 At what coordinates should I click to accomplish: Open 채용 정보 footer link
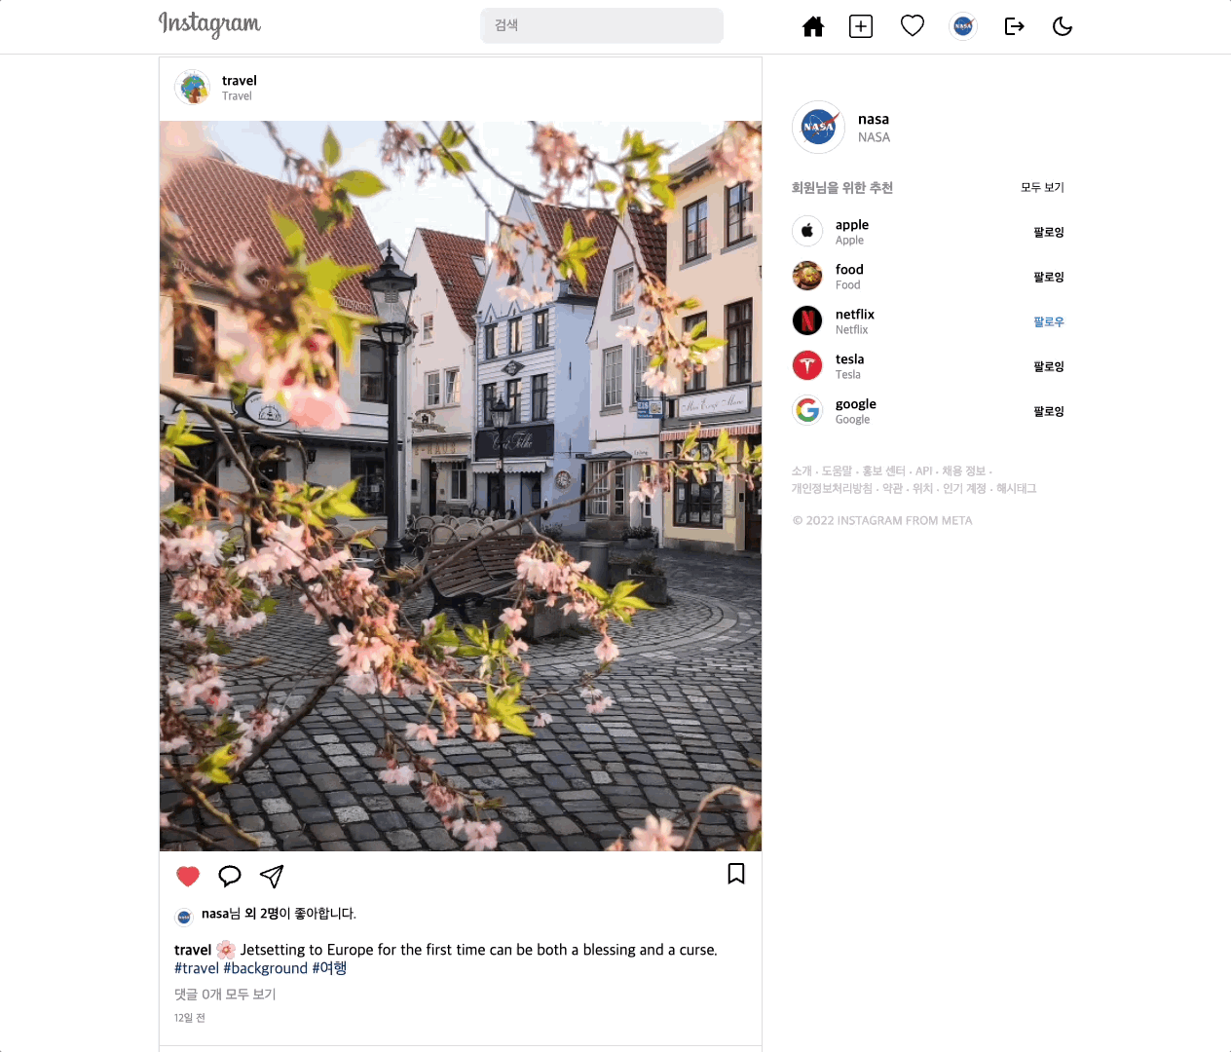963,471
